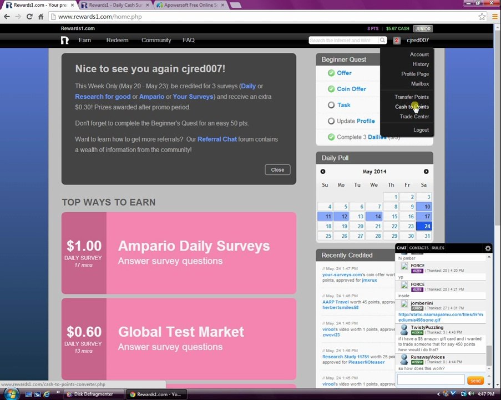Screen dimensions: 501x400
Task: Open Disk Defragmenter from taskbar
Action: pyautogui.click(x=94, y=394)
